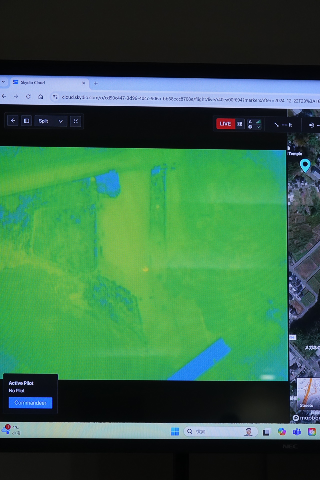
Task: Click the blue location pin on map
Action: (305, 165)
